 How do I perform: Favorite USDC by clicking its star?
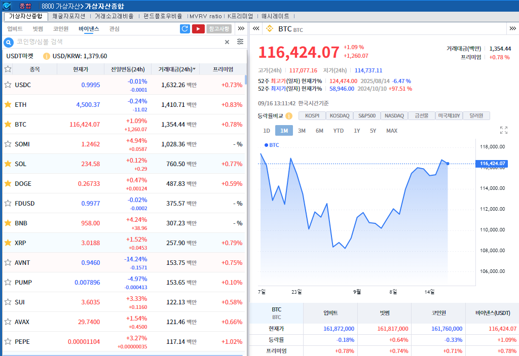8,85
